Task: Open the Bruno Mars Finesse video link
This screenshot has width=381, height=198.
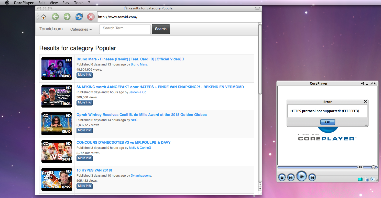Action: tap(130, 59)
